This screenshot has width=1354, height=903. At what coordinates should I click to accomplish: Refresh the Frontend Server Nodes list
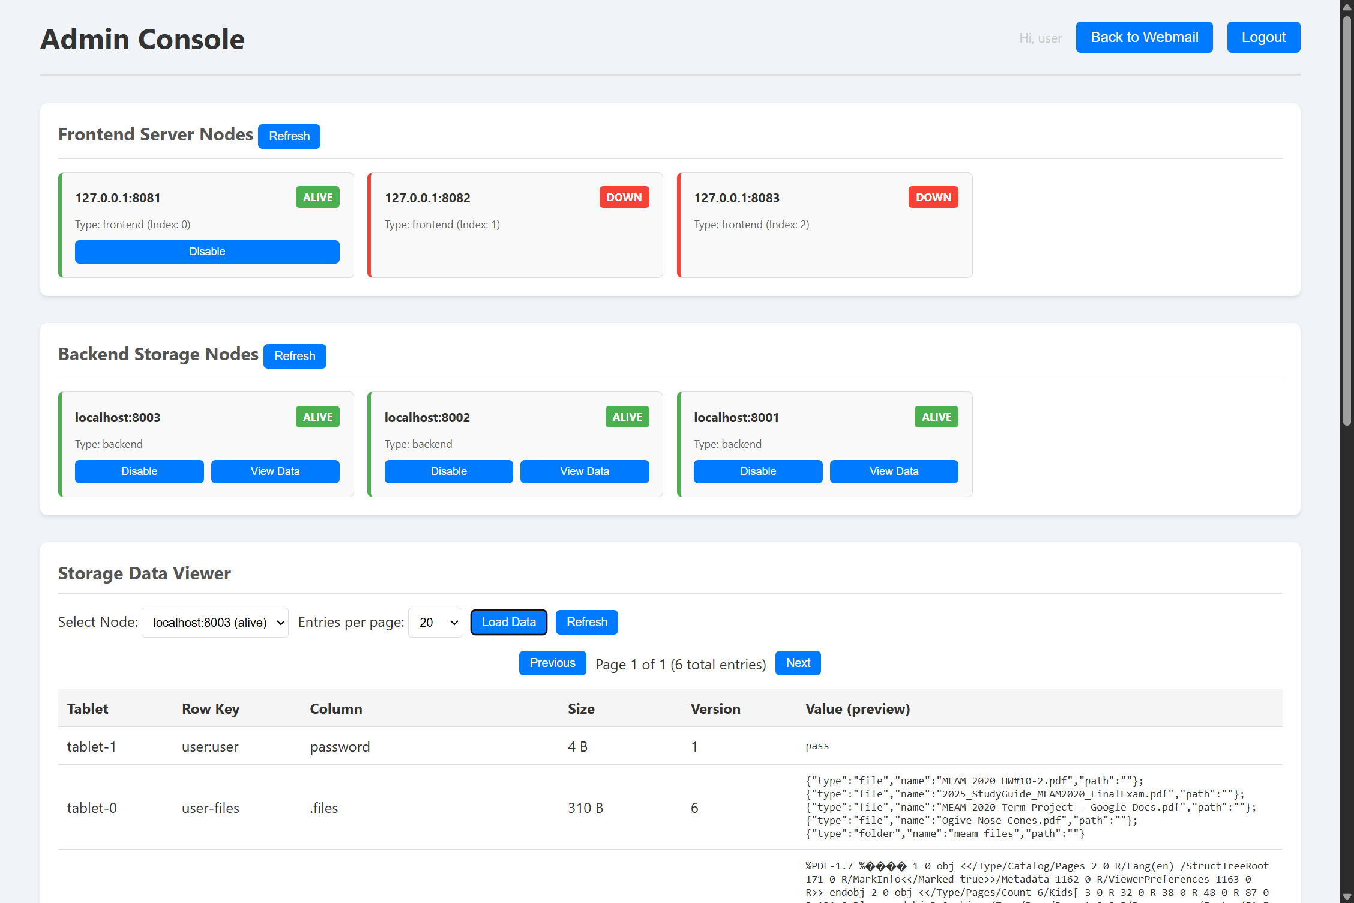(x=289, y=136)
